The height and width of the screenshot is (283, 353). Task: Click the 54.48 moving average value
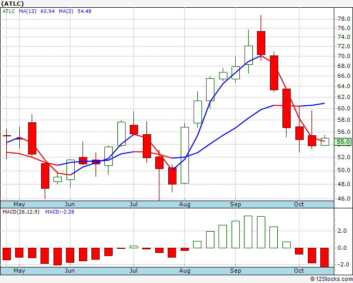pyautogui.click(x=84, y=11)
